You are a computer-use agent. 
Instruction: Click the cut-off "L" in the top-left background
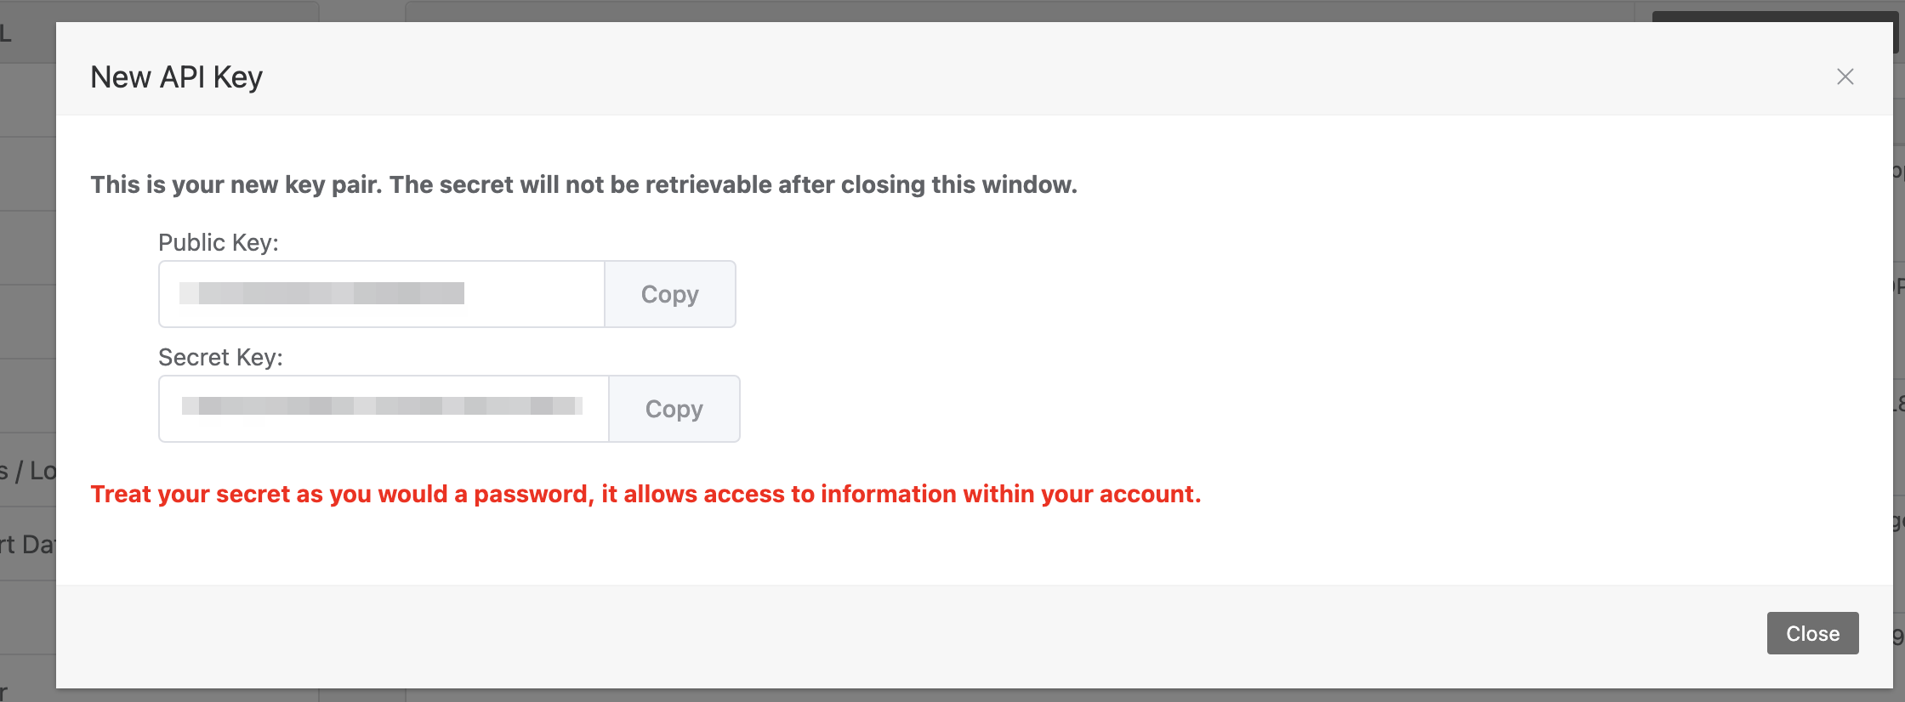6,34
